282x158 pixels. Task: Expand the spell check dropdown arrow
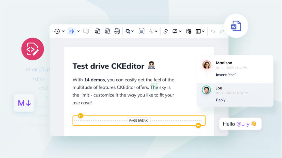(x=156, y=31)
